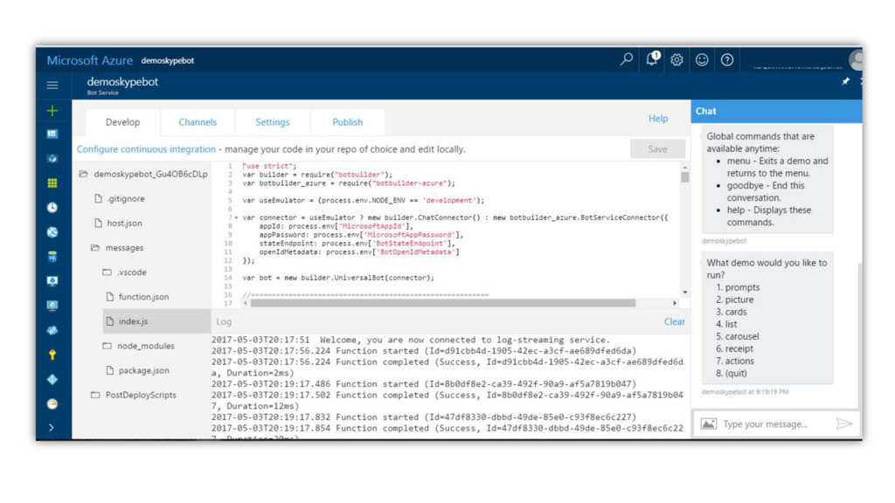Open the green grid All resources icon

[x=52, y=183]
